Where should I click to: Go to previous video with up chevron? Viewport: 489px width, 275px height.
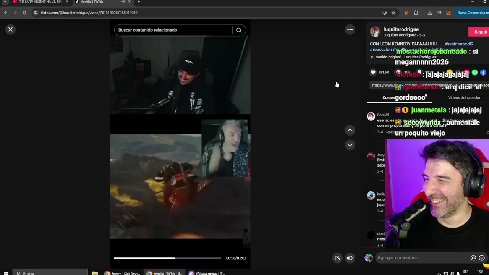pos(350,130)
